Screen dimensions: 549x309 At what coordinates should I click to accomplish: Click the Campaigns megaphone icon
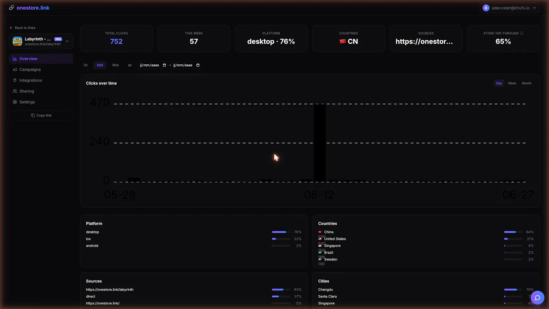[15, 69]
